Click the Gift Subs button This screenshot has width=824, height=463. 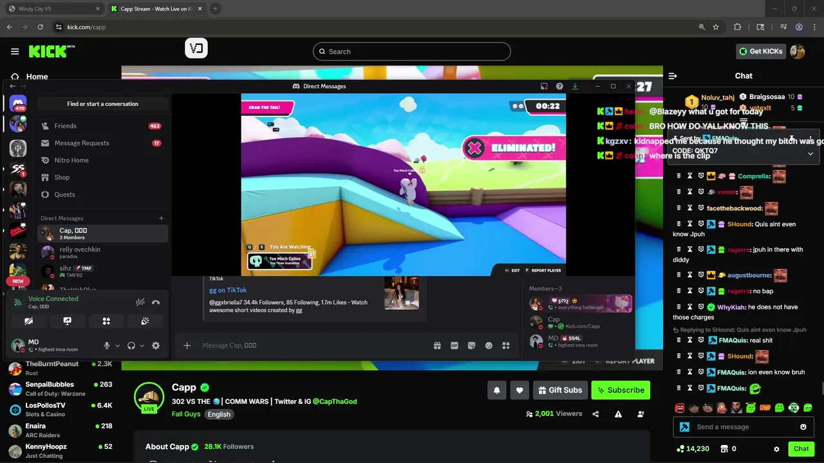(x=560, y=390)
